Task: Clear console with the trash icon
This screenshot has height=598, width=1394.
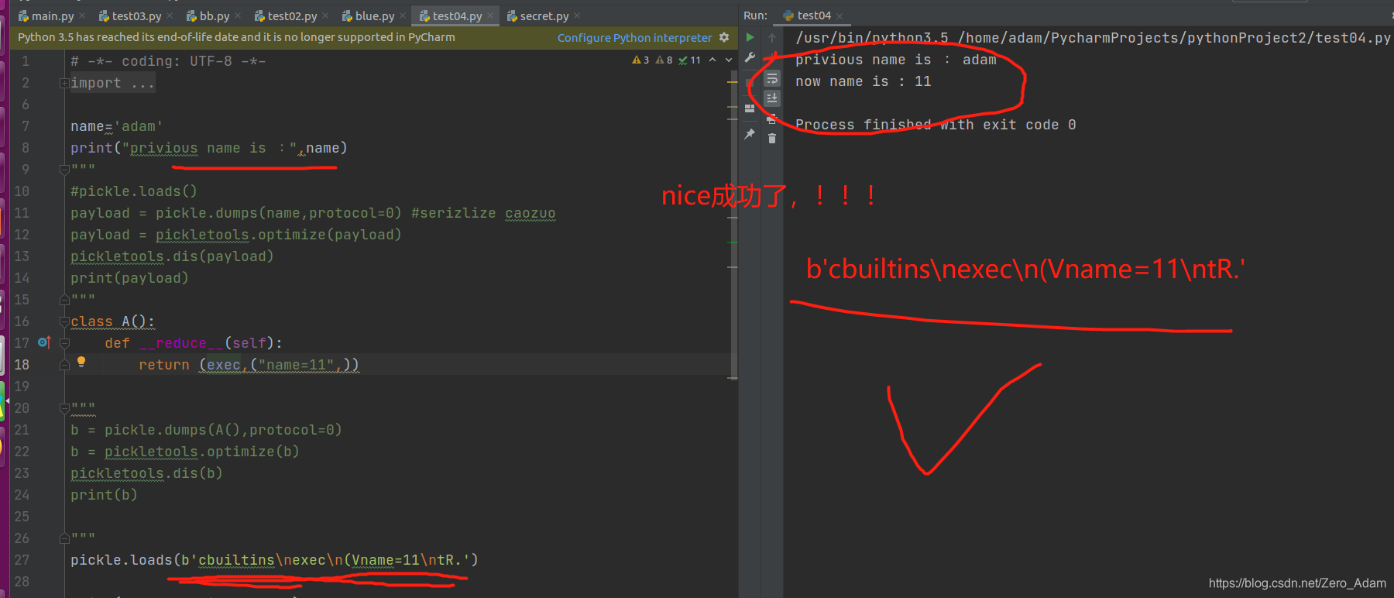Action: 772,139
